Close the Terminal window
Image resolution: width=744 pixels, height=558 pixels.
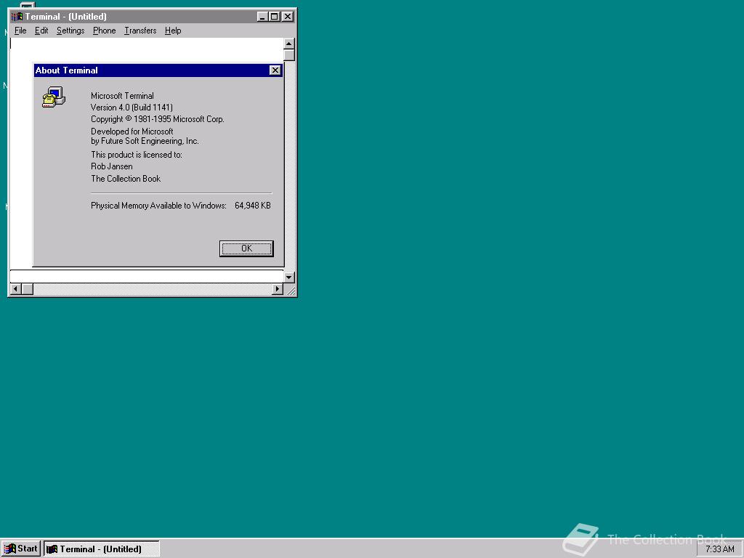click(x=288, y=17)
